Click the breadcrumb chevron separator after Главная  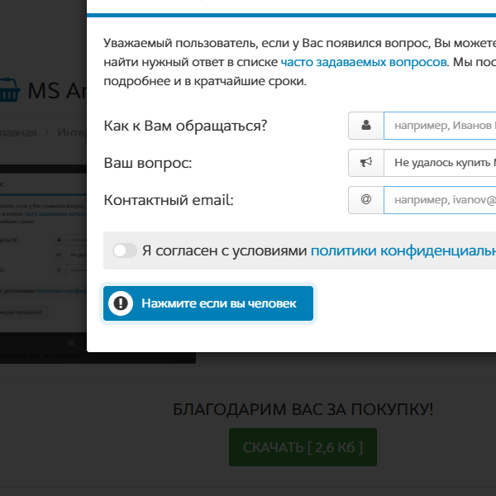[47, 131]
